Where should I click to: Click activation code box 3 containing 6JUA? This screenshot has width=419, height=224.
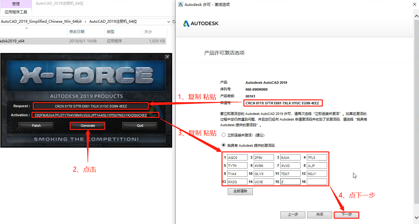(290, 157)
